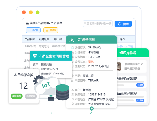Open the 进出故障如何解决 question
This screenshot has height=121, width=157.
pyautogui.click(x=127, y=94)
